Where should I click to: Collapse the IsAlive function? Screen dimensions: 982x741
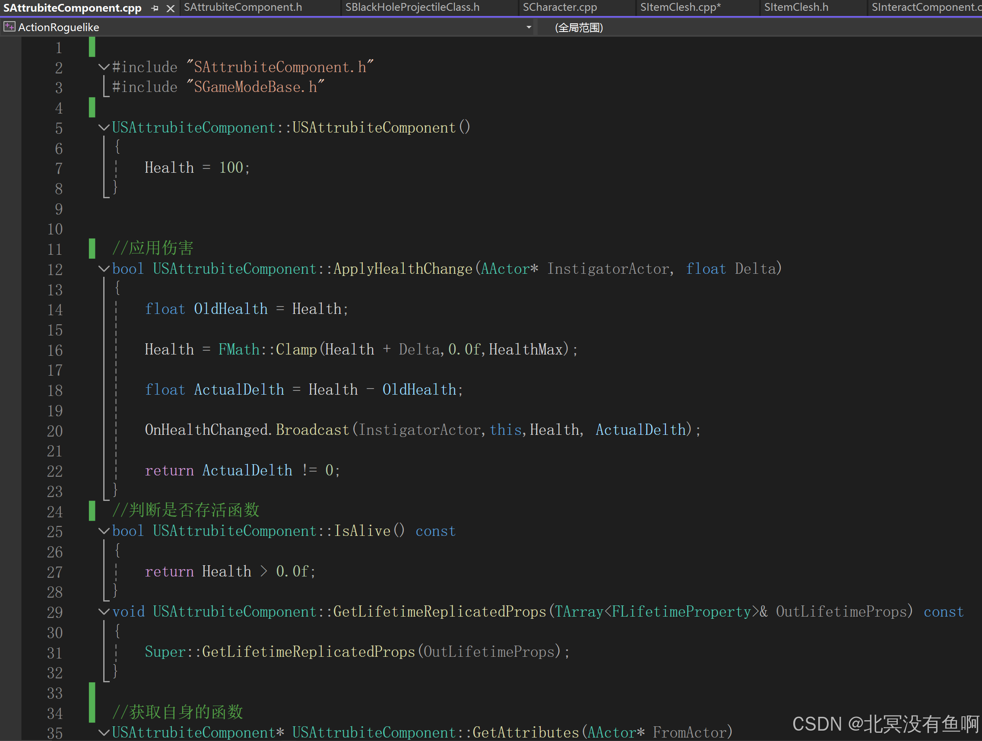[104, 531]
